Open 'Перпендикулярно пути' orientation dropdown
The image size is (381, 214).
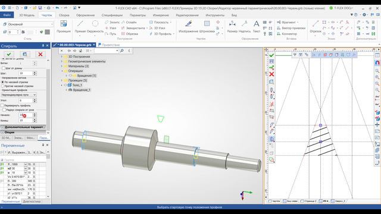(x=18, y=95)
